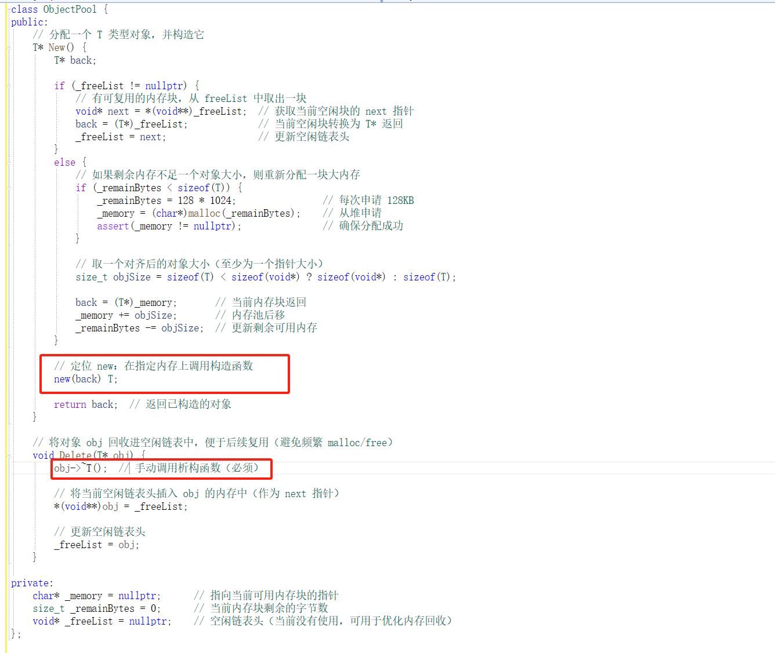Click the '(char*)malloc(_remainBytes)' call
This screenshot has width=775, height=653.
[x=223, y=213]
